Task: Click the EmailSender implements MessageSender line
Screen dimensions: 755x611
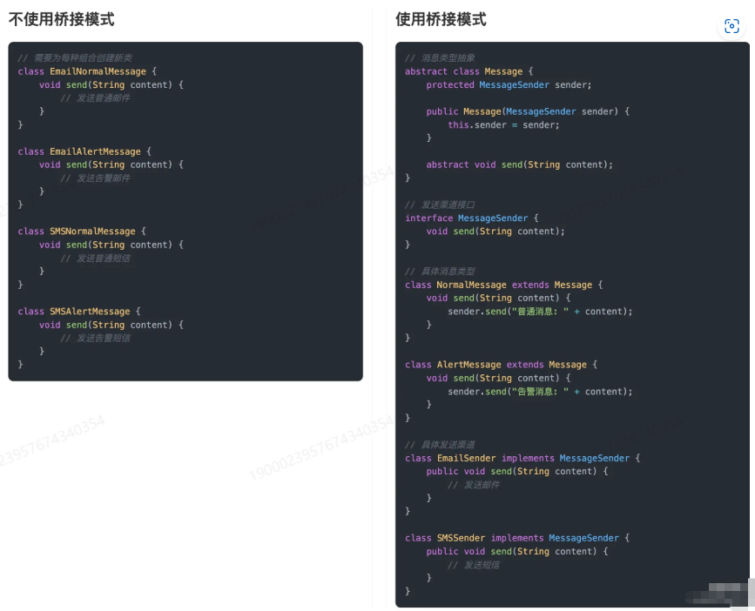Action: tap(522, 458)
